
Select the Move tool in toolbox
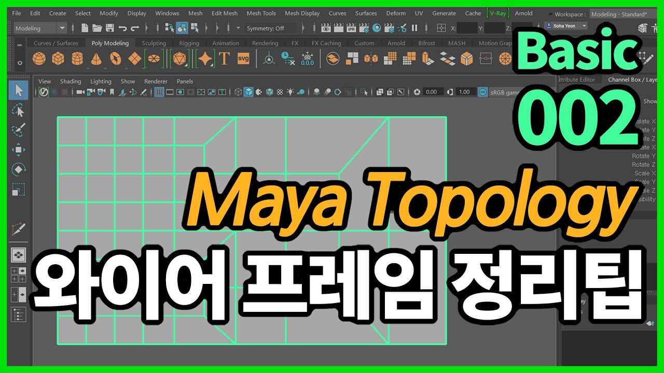coord(19,150)
